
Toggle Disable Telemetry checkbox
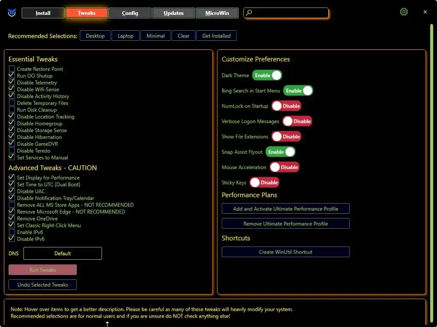point(12,82)
